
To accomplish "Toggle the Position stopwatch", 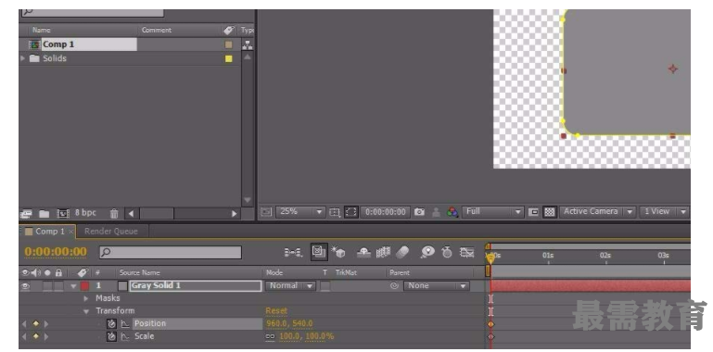I will click(x=111, y=324).
